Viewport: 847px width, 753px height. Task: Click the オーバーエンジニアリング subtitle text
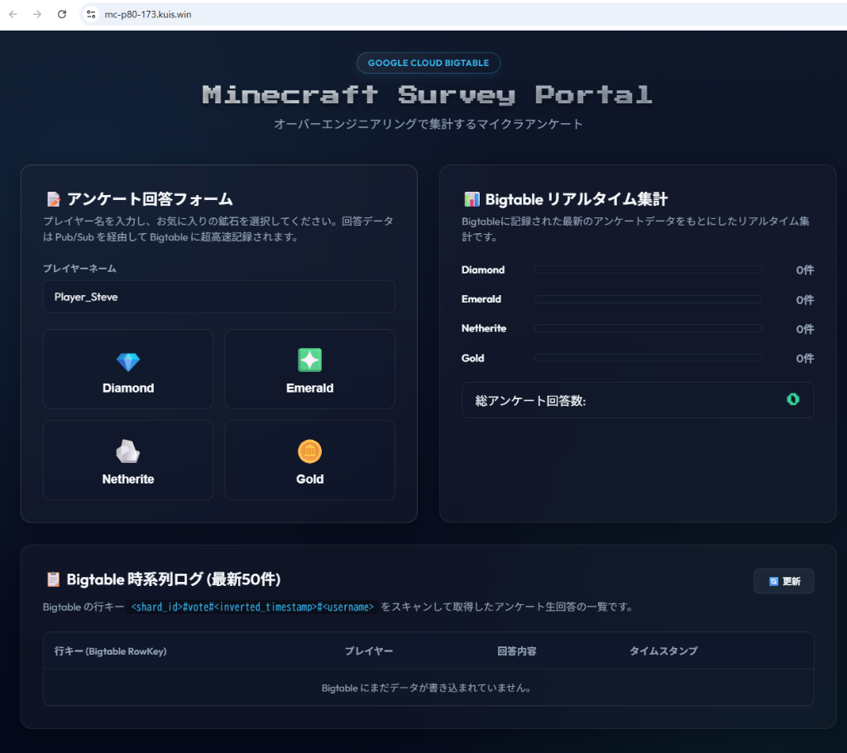click(428, 124)
